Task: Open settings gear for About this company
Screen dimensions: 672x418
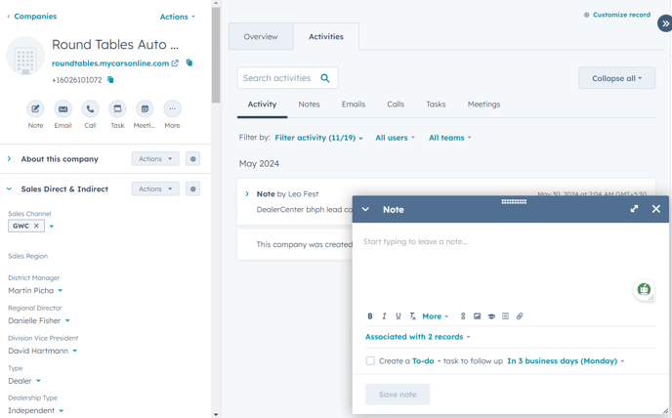Action: (x=192, y=159)
